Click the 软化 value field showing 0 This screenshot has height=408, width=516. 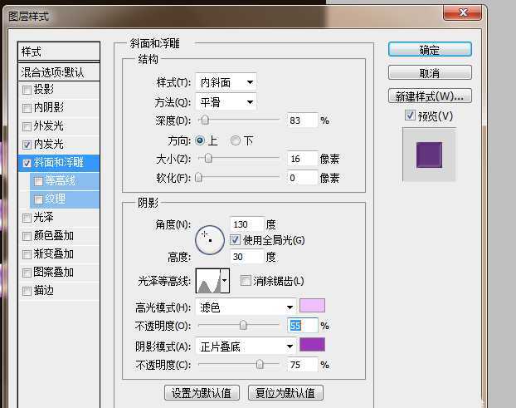(302, 178)
